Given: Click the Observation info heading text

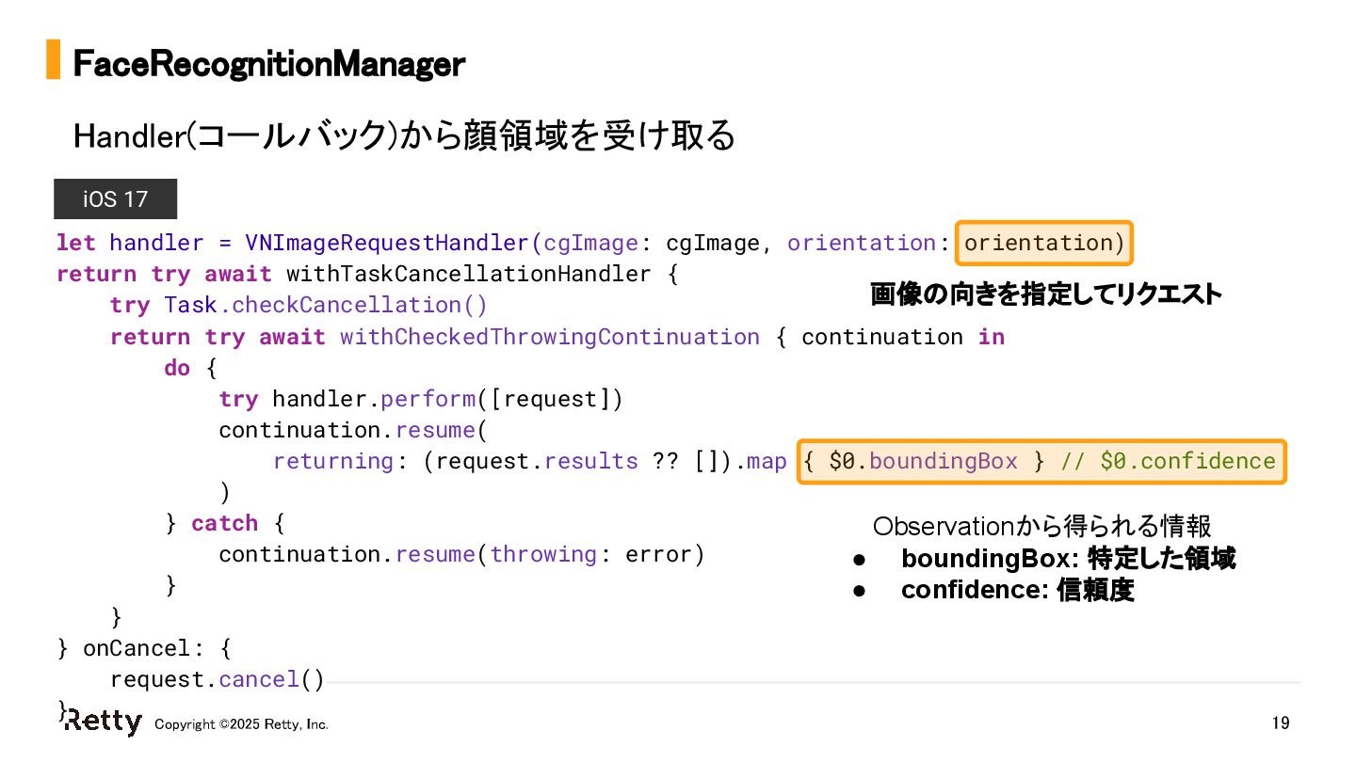Looking at the screenshot, I should [1042, 526].
